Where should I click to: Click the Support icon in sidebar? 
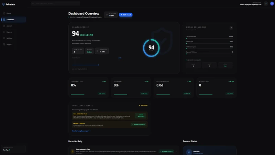coord(4,44)
